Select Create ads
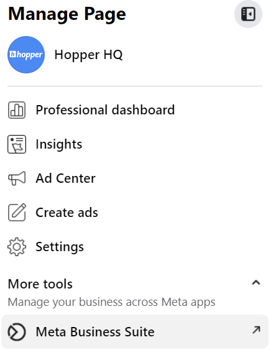The height and width of the screenshot is (355, 271). [67, 213]
